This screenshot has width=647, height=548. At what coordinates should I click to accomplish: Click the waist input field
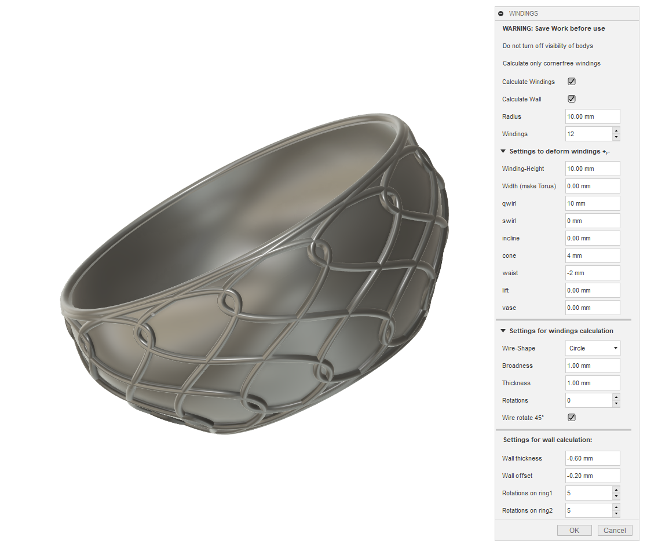(x=593, y=273)
